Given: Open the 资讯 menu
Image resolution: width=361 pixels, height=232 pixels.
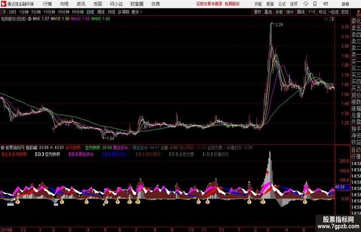Looking at the screenshot, I should [81, 4].
